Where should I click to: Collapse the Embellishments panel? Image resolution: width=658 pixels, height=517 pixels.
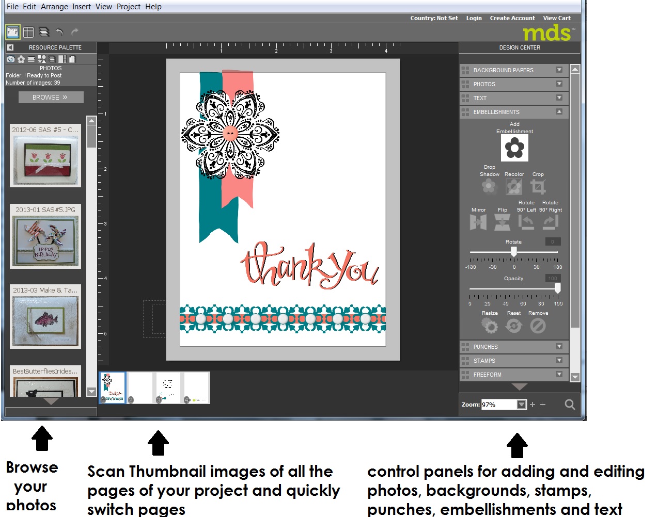558,112
